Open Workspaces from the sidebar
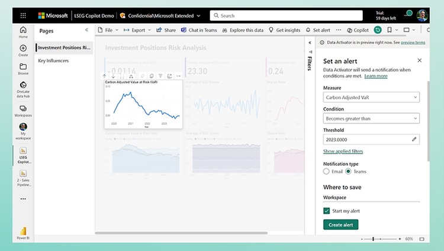444x251 pixels. [23, 111]
